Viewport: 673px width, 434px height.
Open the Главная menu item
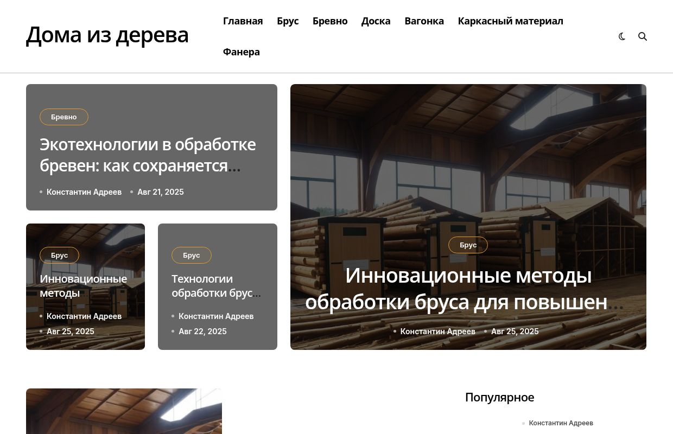coord(243,21)
